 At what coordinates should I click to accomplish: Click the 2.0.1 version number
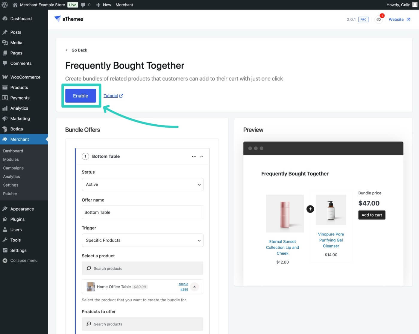351,19
